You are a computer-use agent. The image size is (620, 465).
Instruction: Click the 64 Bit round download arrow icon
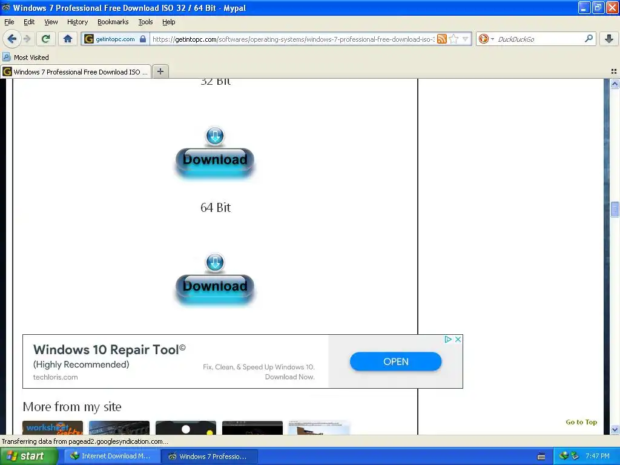(215, 262)
